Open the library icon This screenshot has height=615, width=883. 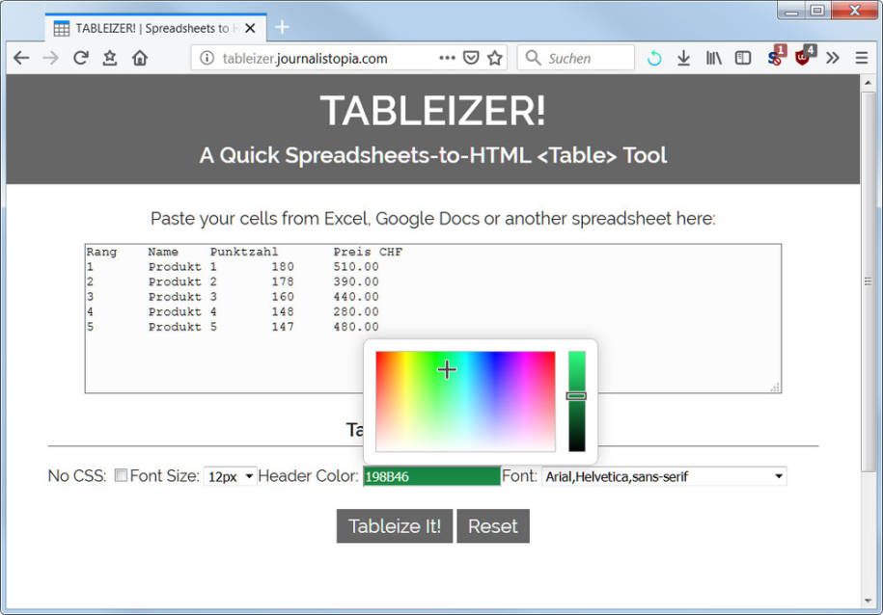pyautogui.click(x=713, y=58)
